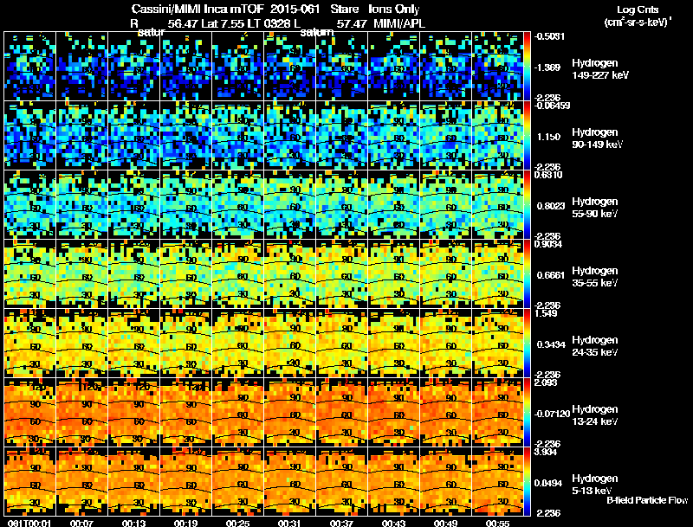Select the 35-55 keV panel at 00:49
693x527 pixels.
tap(445, 274)
